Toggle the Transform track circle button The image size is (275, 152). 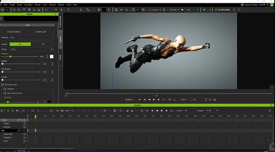(24, 138)
